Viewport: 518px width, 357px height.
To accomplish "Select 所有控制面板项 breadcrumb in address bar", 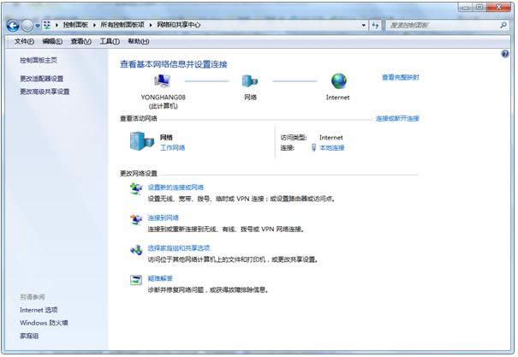I will (x=122, y=25).
